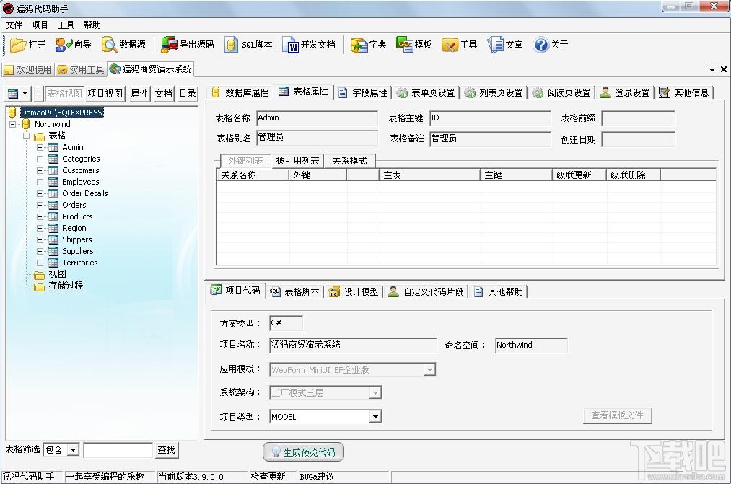
Task: Click the 查找 search button
Action: [167, 450]
